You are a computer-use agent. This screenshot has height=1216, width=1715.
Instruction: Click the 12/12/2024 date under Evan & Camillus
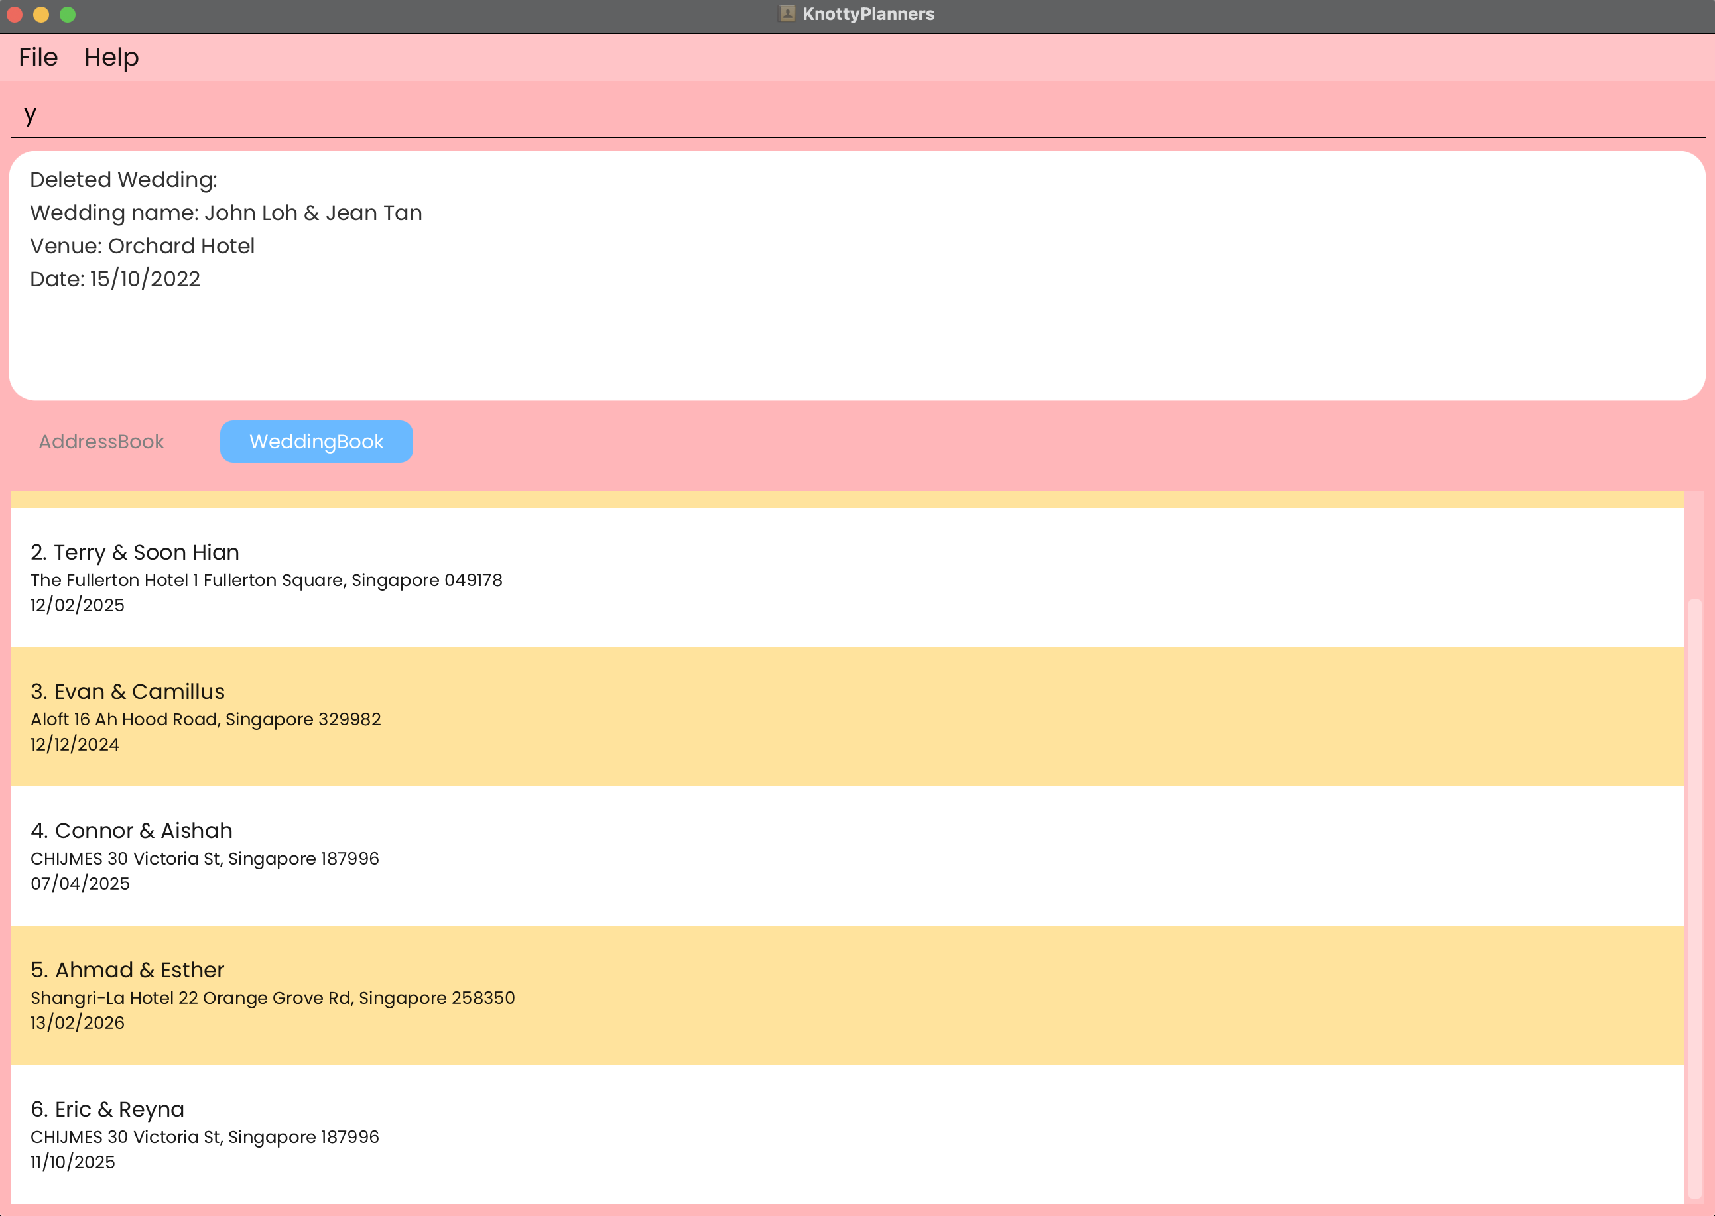pos(75,745)
